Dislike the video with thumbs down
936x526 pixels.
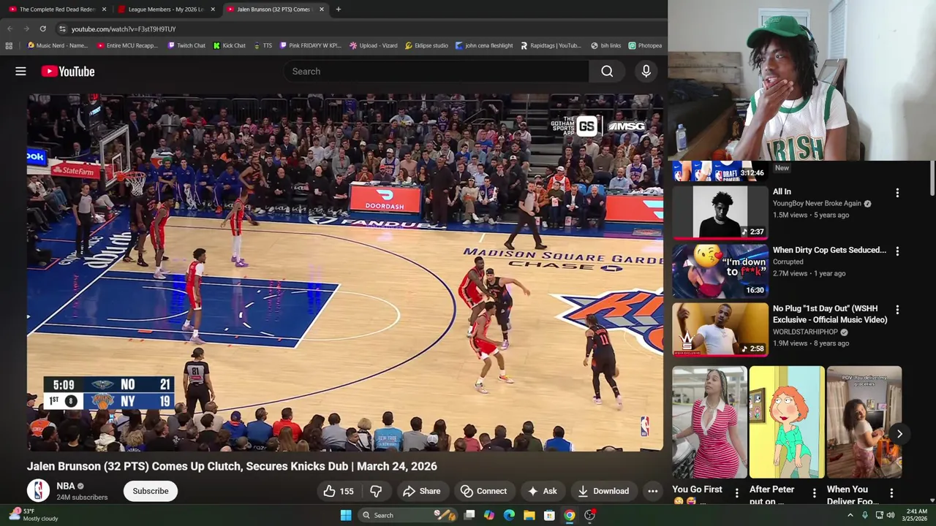pos(376,491)
